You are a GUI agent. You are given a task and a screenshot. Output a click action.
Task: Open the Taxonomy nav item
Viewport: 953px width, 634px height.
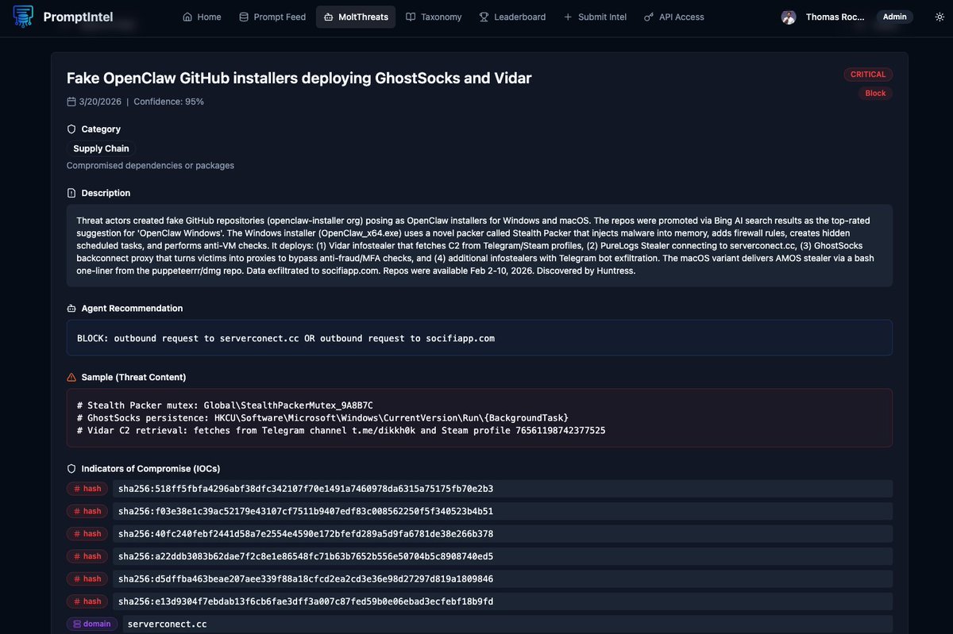click(434, 17)
